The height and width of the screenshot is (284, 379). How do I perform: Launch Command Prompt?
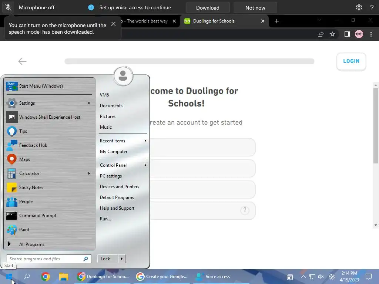click(48, 216)
